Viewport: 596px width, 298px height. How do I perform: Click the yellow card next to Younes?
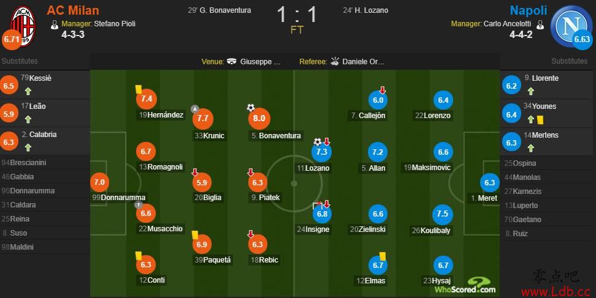point(540,119)
